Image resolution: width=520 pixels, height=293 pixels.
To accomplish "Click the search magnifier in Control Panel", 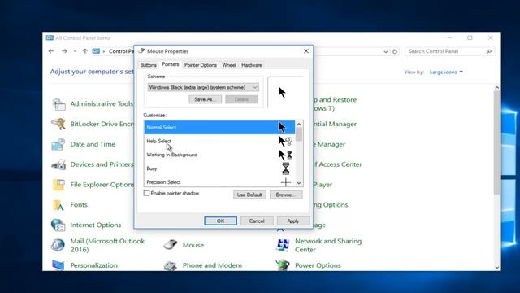I will [x=489, y=51].
